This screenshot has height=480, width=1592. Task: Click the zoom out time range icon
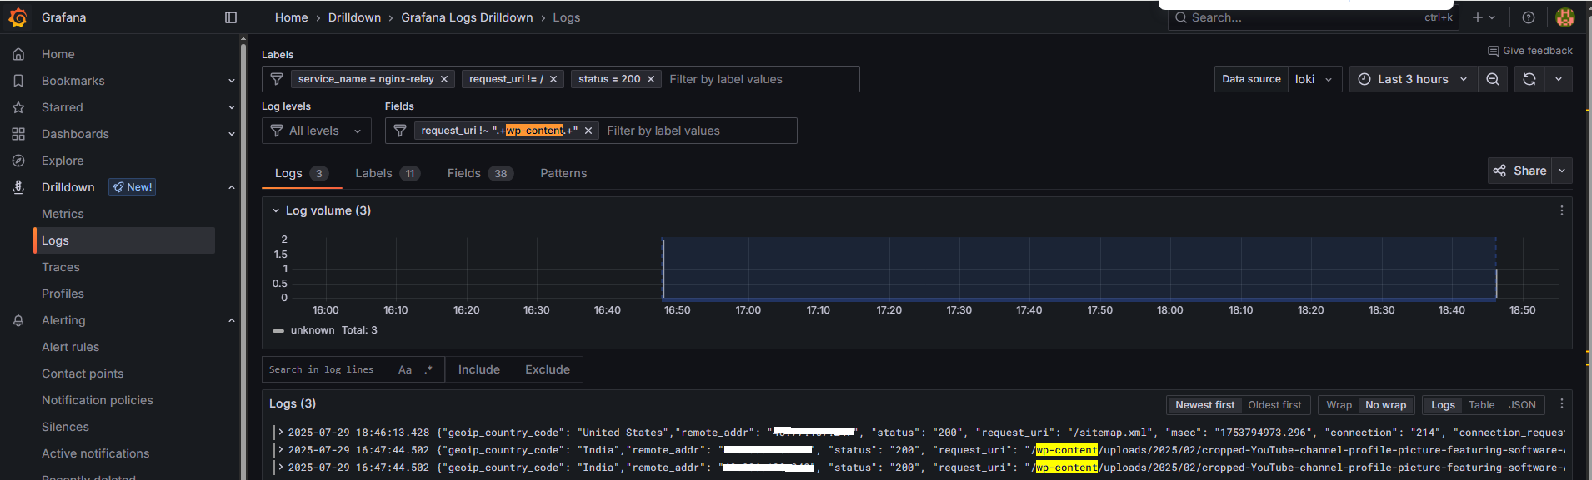[1493, 79]
